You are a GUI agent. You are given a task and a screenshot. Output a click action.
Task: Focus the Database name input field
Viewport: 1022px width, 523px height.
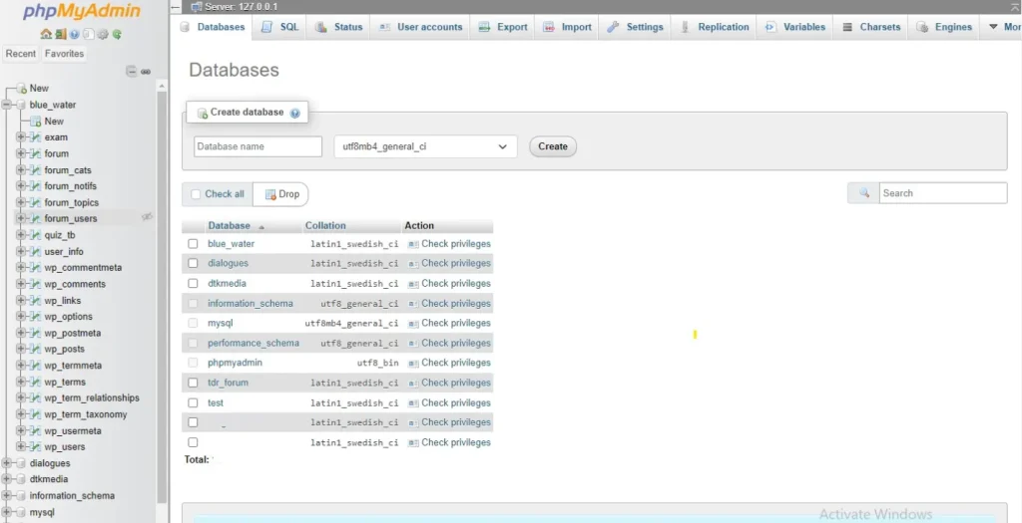(x=258, y=146)
